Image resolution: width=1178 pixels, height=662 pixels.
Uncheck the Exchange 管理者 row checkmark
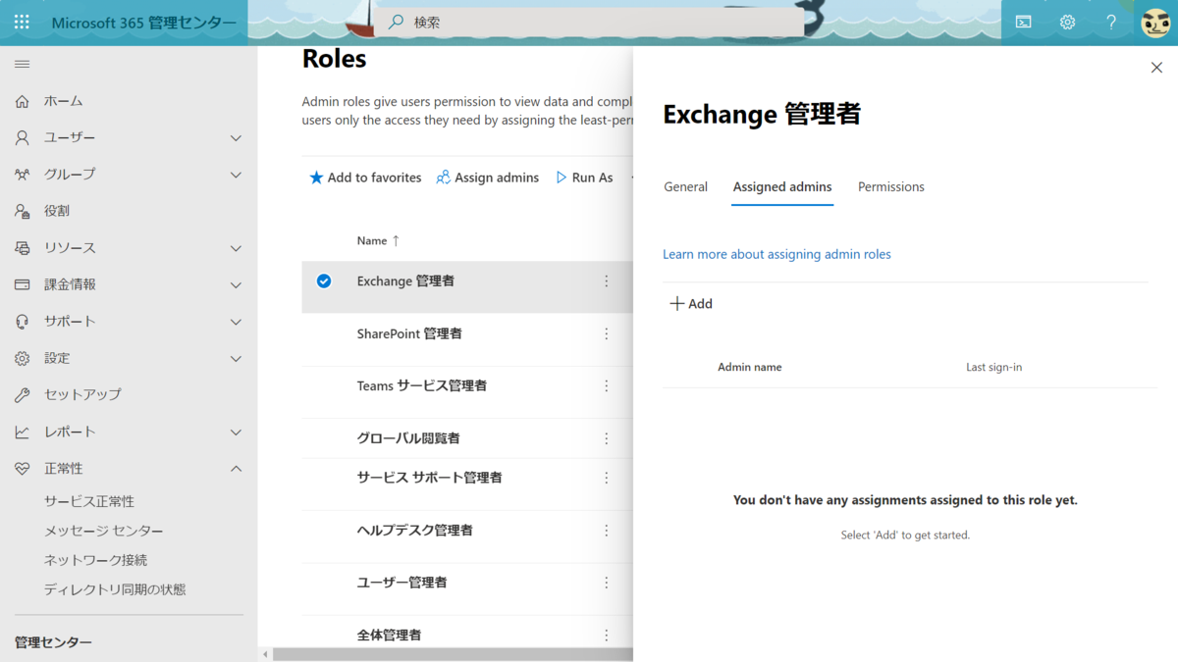(324, 281)
